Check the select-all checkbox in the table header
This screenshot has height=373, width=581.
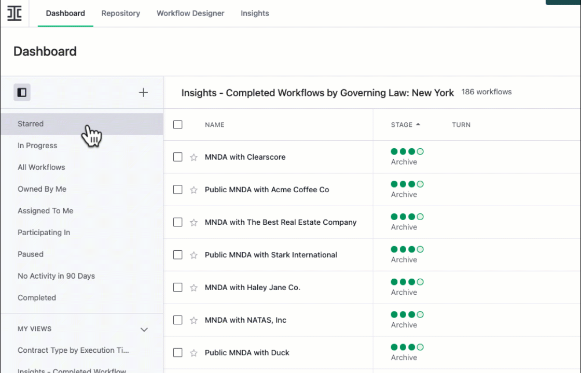(x=177, y=124)
